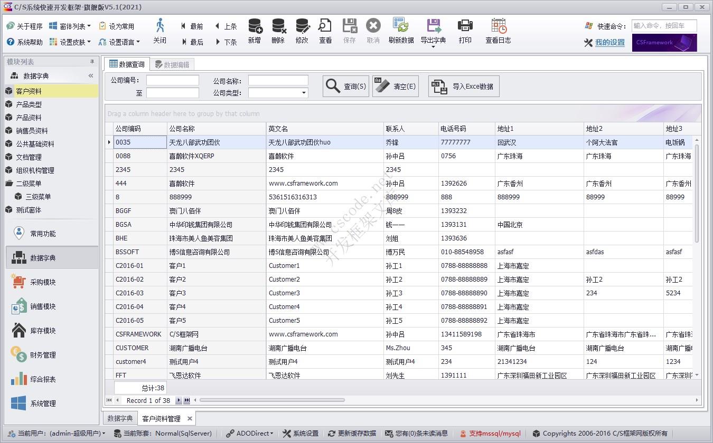View logs via 查看日志 icon
The height and width of the screenshot is (443, 713).
pyautogui.click(x=497, y=32)
